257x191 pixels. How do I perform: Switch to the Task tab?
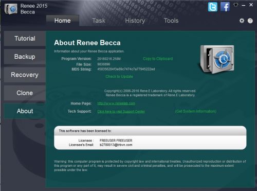coord(99,21)
